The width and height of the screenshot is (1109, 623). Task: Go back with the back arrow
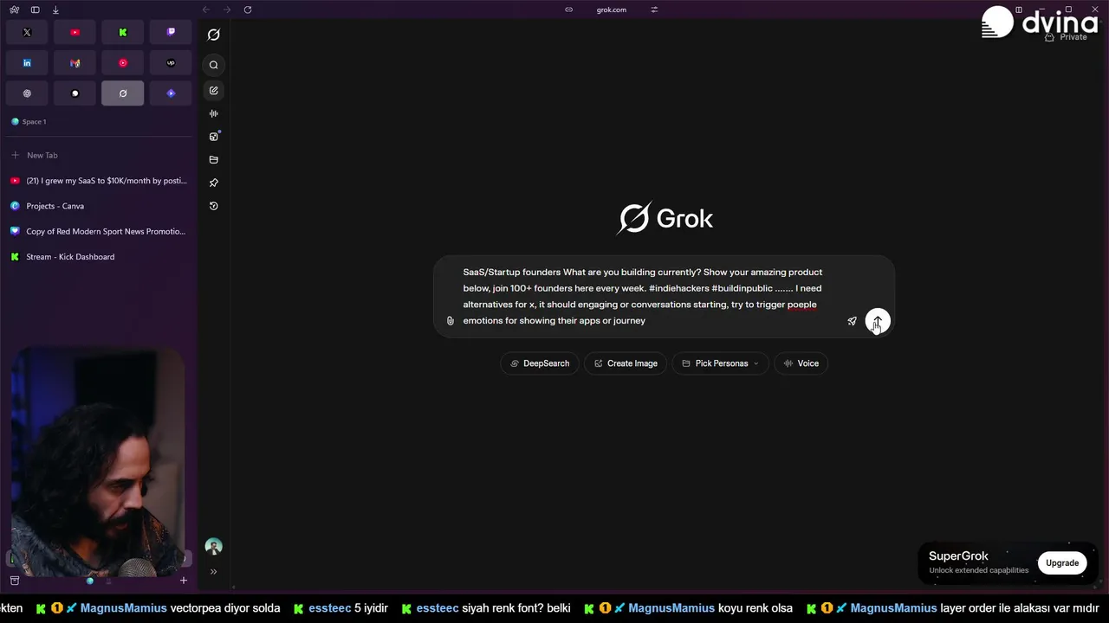206,10
